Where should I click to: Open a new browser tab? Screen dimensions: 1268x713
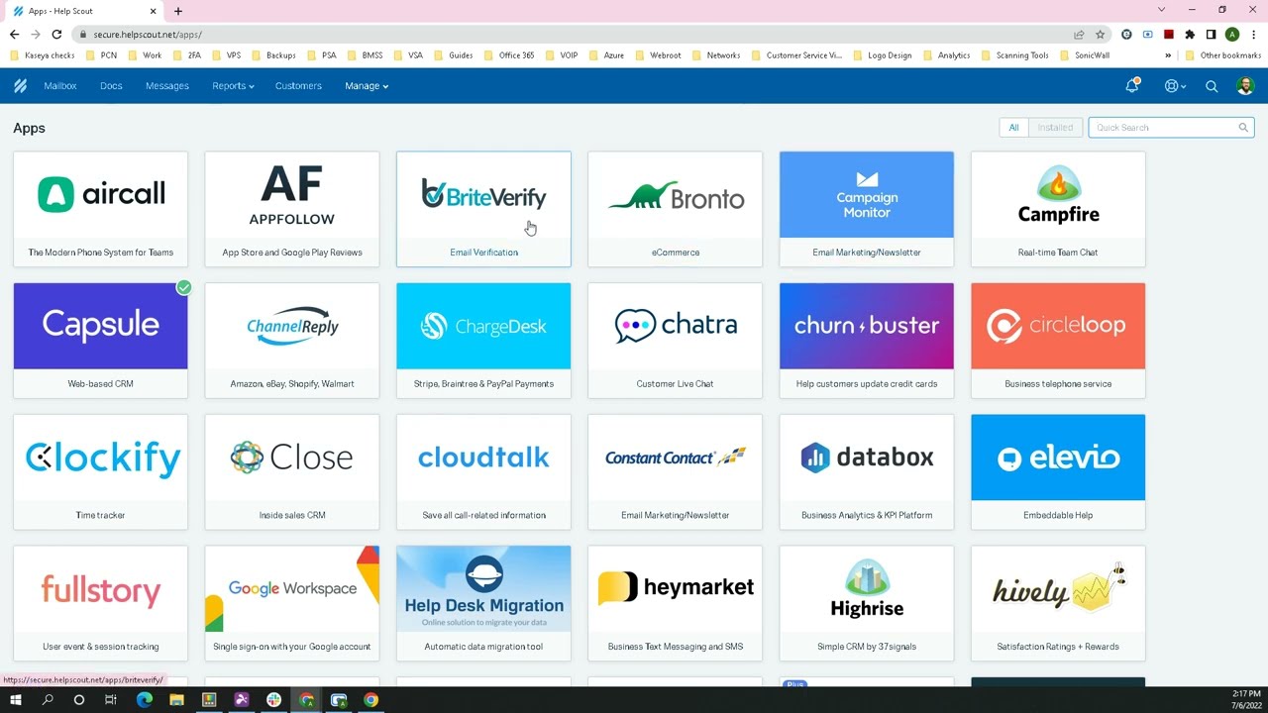point(178,11)
